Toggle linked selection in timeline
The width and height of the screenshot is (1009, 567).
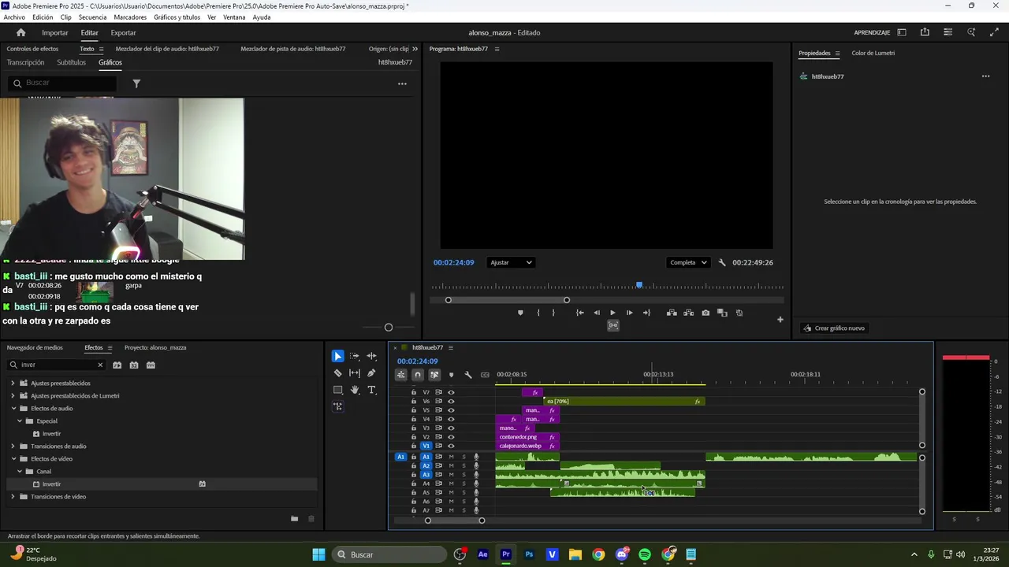[434, 375]
